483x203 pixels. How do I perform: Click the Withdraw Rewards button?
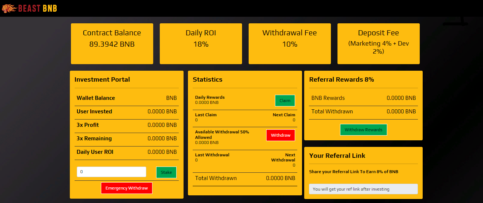[363, 130]
